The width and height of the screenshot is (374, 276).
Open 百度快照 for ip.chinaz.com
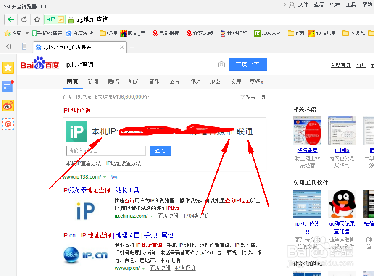pyautogui.click(x=168, y=216)
